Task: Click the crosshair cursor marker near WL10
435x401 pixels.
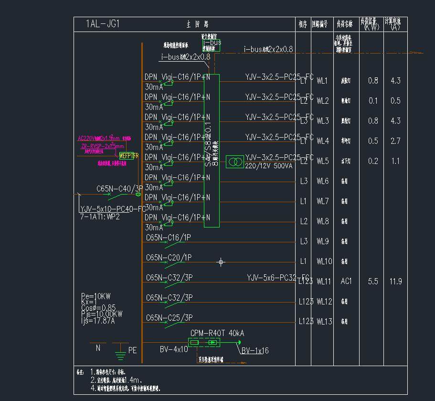Action: 221,261
